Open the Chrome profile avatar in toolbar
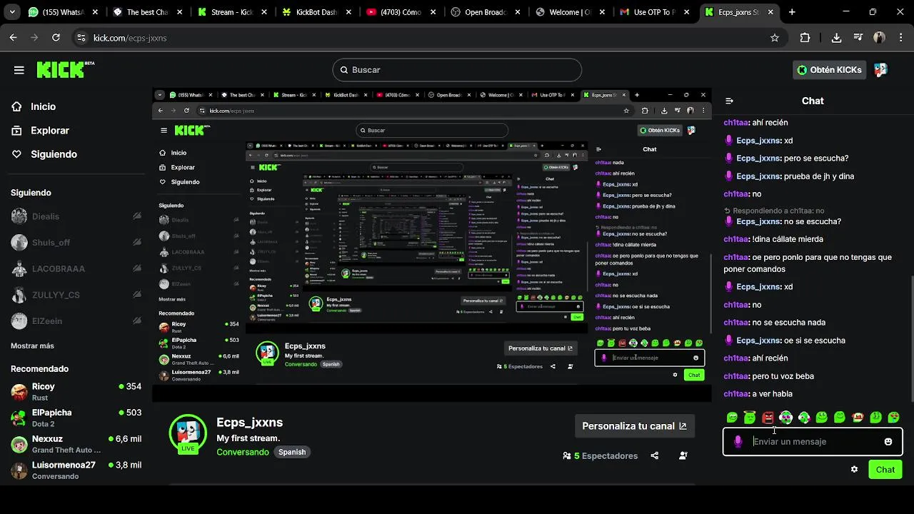The height and width of the screenshot is (514, 914). (880, 38)
